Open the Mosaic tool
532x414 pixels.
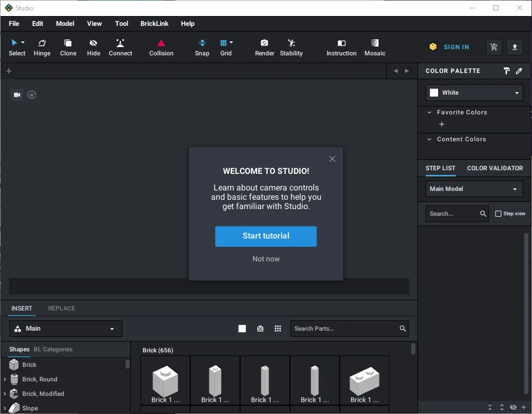[x=374, y=48]
